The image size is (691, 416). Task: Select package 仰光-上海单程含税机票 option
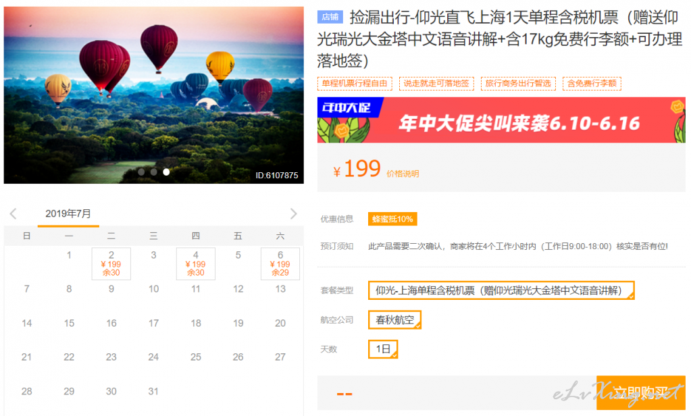point(501,290)
